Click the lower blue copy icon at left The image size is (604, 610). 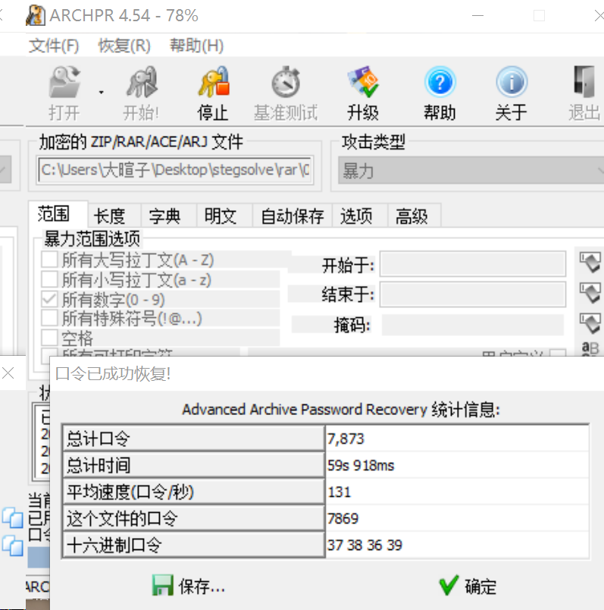[x=12, y=546]
